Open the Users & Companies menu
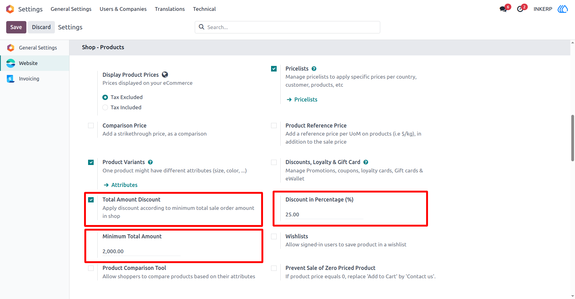575x299 pixels. (x=123, y=9)
